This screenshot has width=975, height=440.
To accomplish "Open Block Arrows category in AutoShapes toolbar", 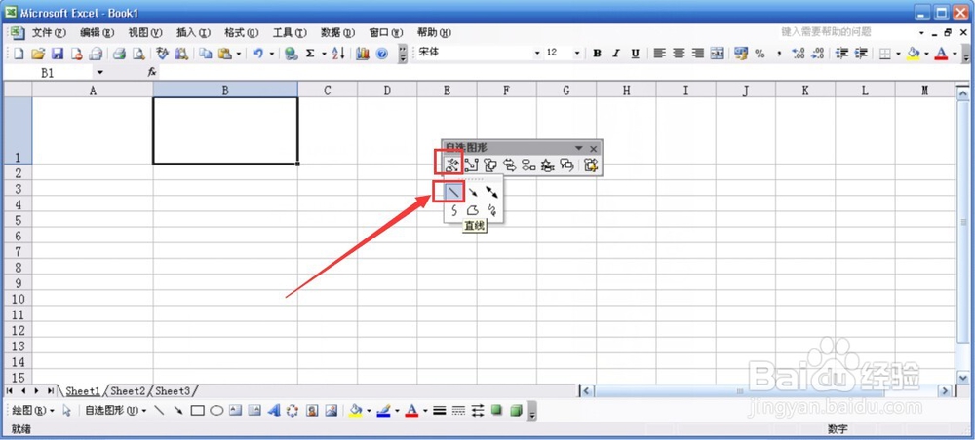I will pyautogui.click(x=509, y=165).
